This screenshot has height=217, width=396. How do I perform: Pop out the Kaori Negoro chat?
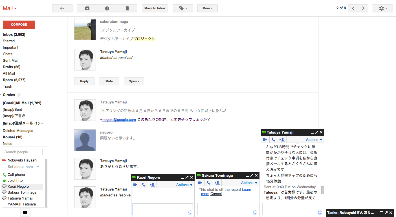click(187, 177)
